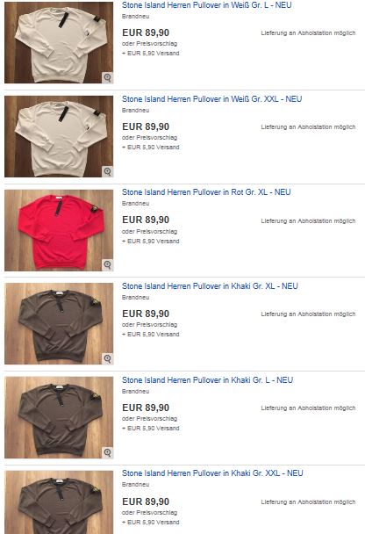The width and height of the screenshot is (365, 534).
Task: Click the white size L pullover thumbnail
Action: [x=59, y=42]
